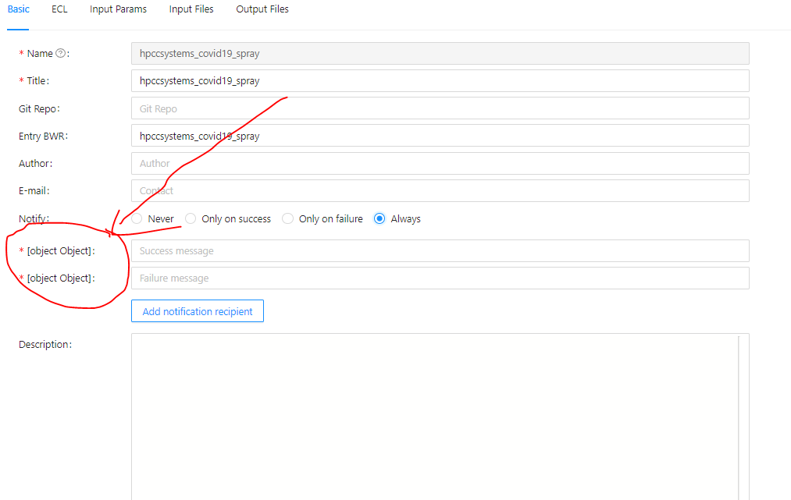The image size is (791, 500).
Task: Switch to the ECL tab
Action: pyautogui.click(x=59, y=9)
